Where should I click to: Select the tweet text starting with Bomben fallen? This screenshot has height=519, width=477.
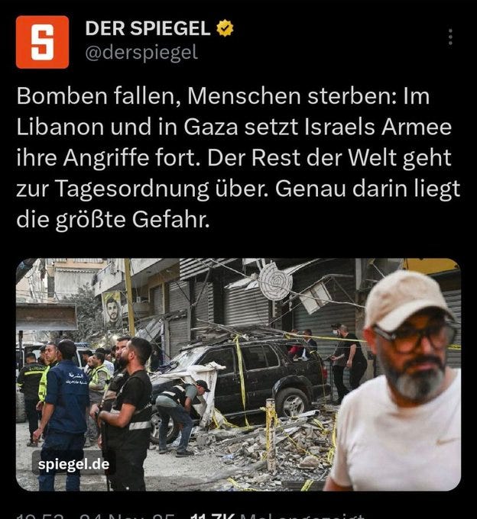click(x=238, y=157)
